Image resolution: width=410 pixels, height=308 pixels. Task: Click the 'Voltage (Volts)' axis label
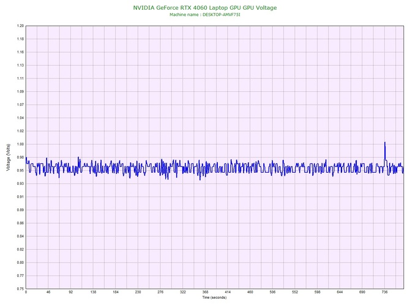[9, 157]
